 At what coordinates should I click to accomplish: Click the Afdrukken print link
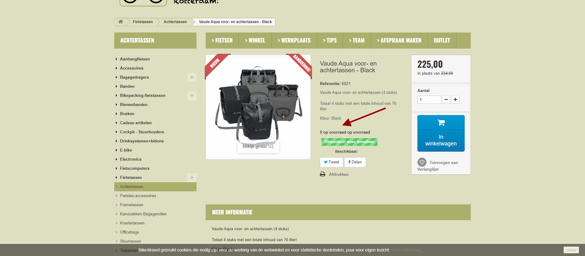pos(339,174)
